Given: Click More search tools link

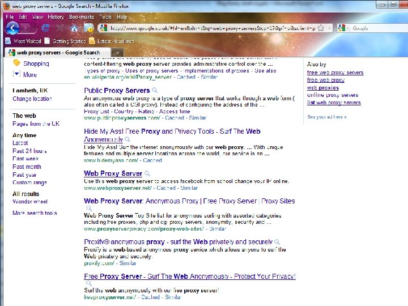Looking at the screenshot, I should click(35, 213).
